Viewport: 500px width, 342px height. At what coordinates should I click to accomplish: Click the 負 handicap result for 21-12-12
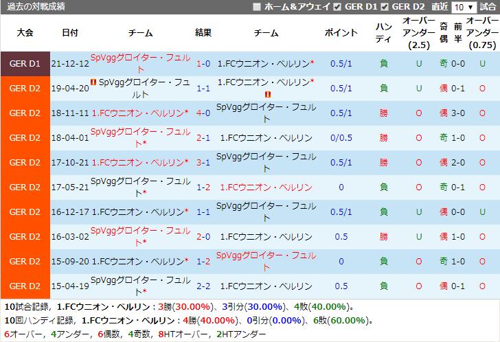tap(384, 64)
